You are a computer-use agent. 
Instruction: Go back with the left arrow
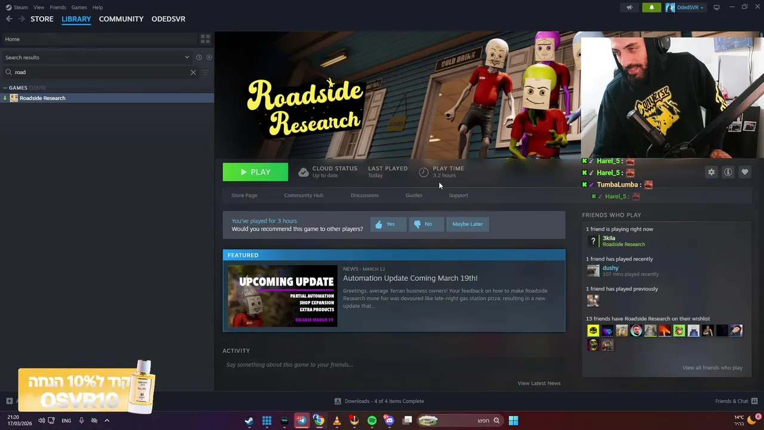(x=9, y=19)
